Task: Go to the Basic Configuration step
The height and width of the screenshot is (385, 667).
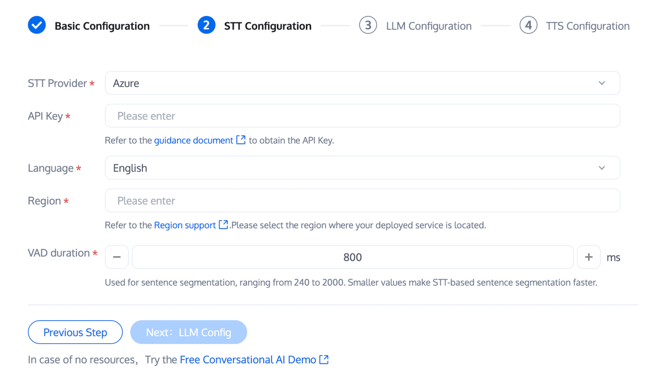Action: [x=102, y=26]
